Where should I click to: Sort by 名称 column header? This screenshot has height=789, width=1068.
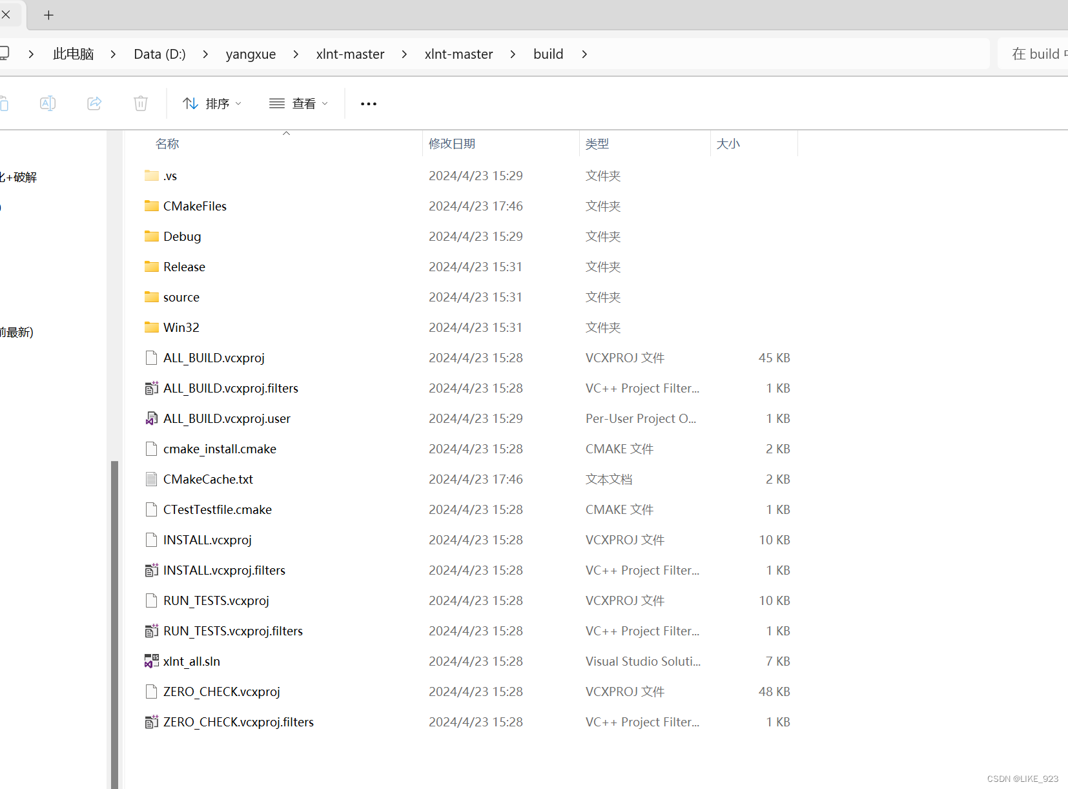coord(167,144)
